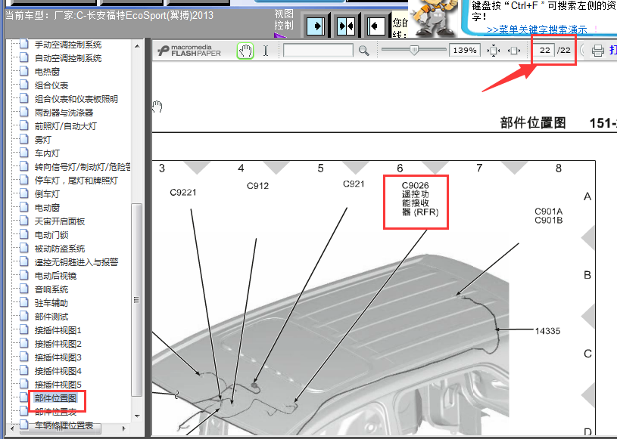Screen dimensions: 617x439
Task: Select the text selection cursor tool
Action: pyautogui.click(x=266, y=51)
